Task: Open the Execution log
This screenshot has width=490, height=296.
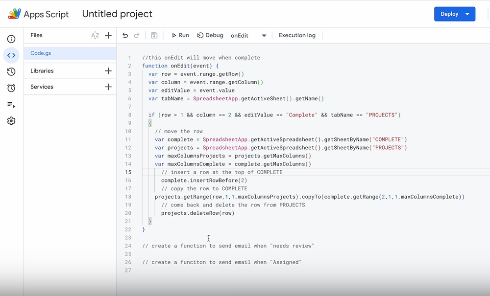Action: [297, 35]
